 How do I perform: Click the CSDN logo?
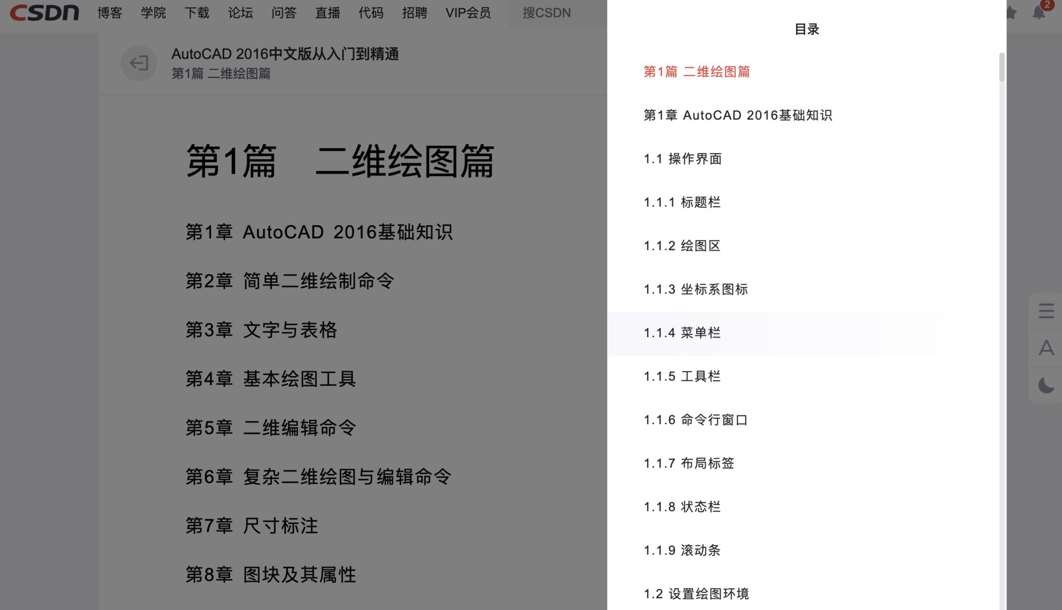pos(44,12)
